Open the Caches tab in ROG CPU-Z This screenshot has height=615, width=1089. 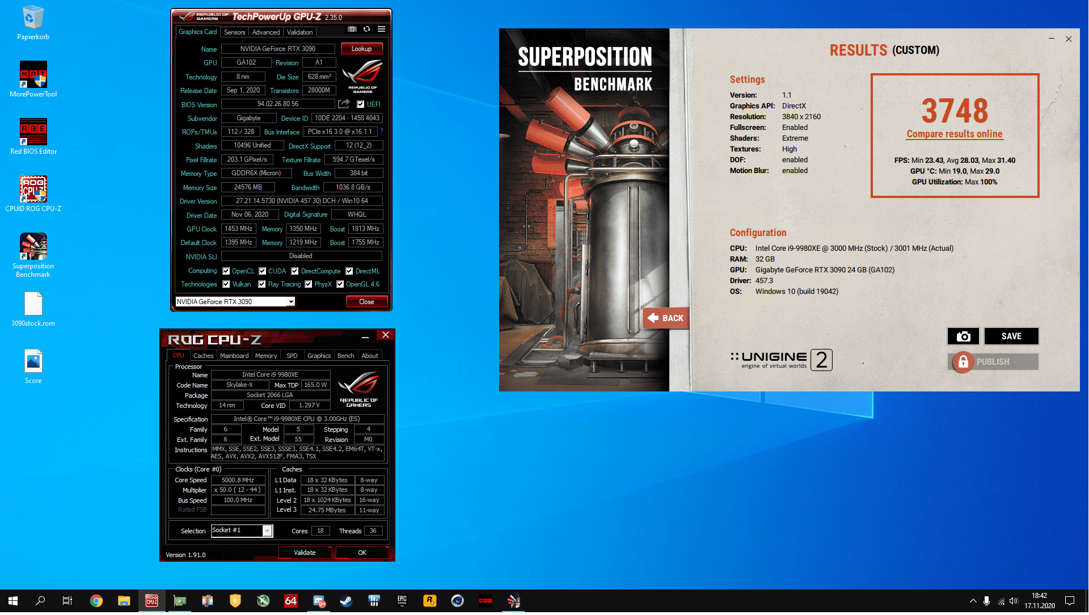tap(203, 356)
